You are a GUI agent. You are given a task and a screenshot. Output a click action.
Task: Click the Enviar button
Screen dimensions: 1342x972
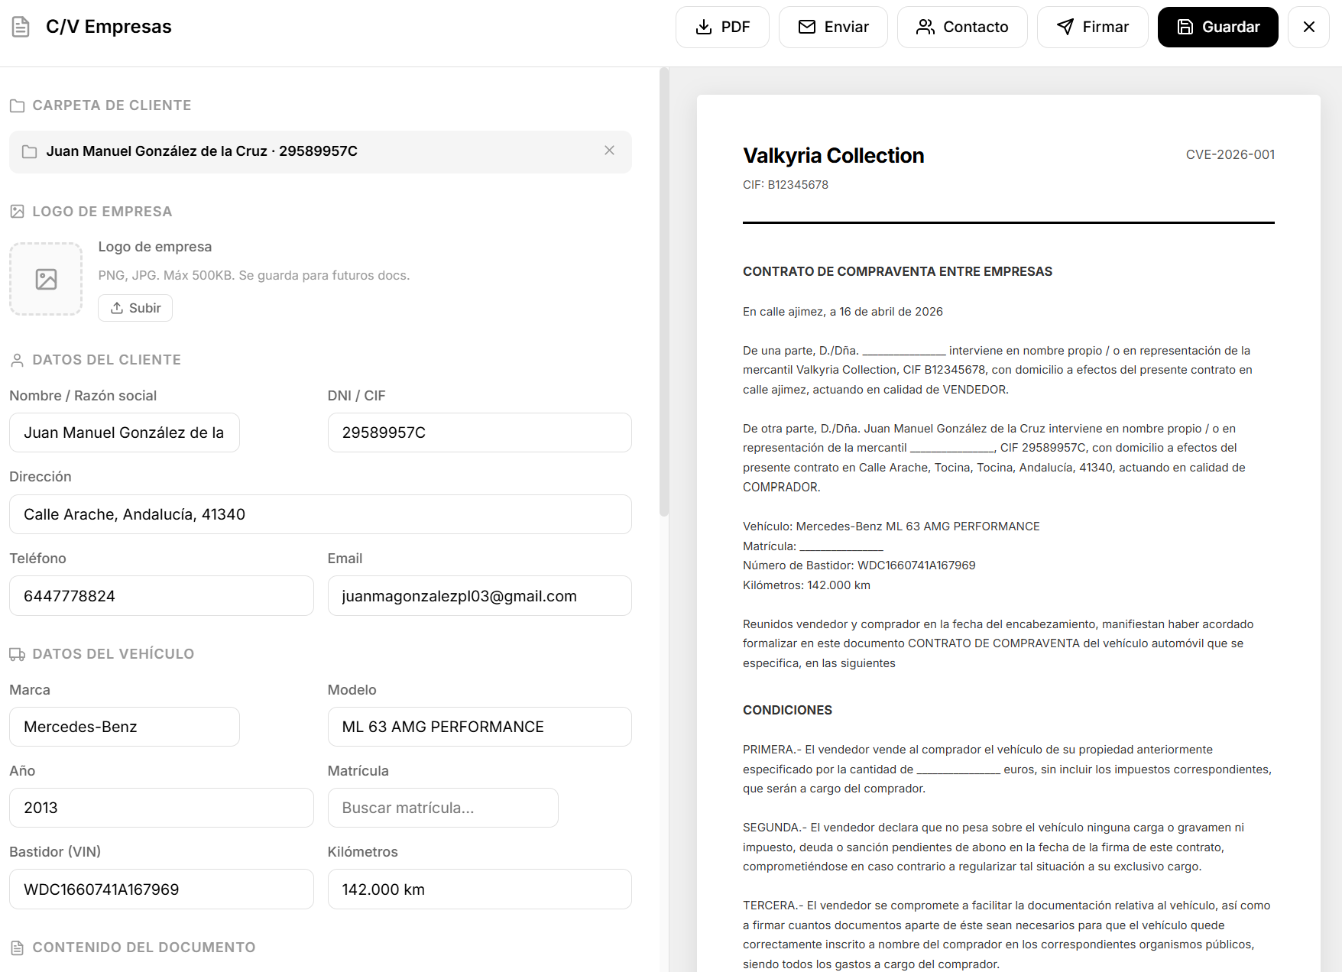pos(833,28)
